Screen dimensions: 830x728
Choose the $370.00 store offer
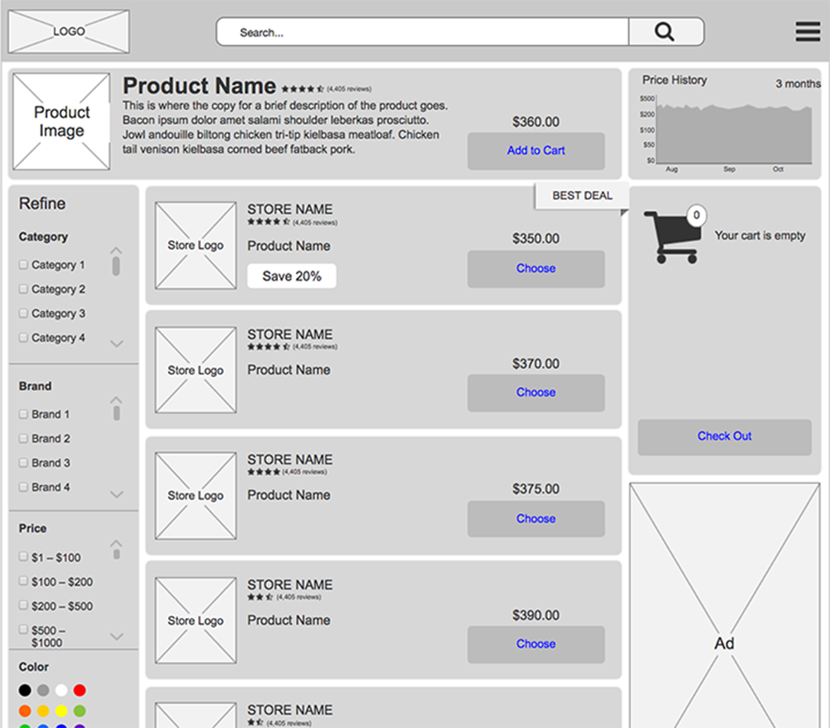pyautogui.click(x=536, y=393)
